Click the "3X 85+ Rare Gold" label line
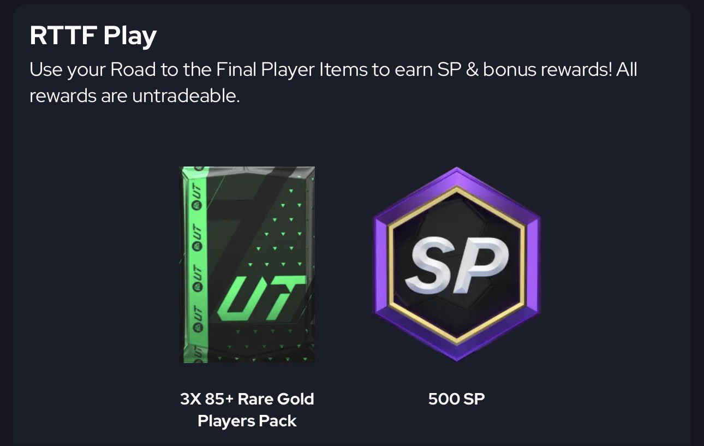Viewport: 704px width, 446px height. 247,399
